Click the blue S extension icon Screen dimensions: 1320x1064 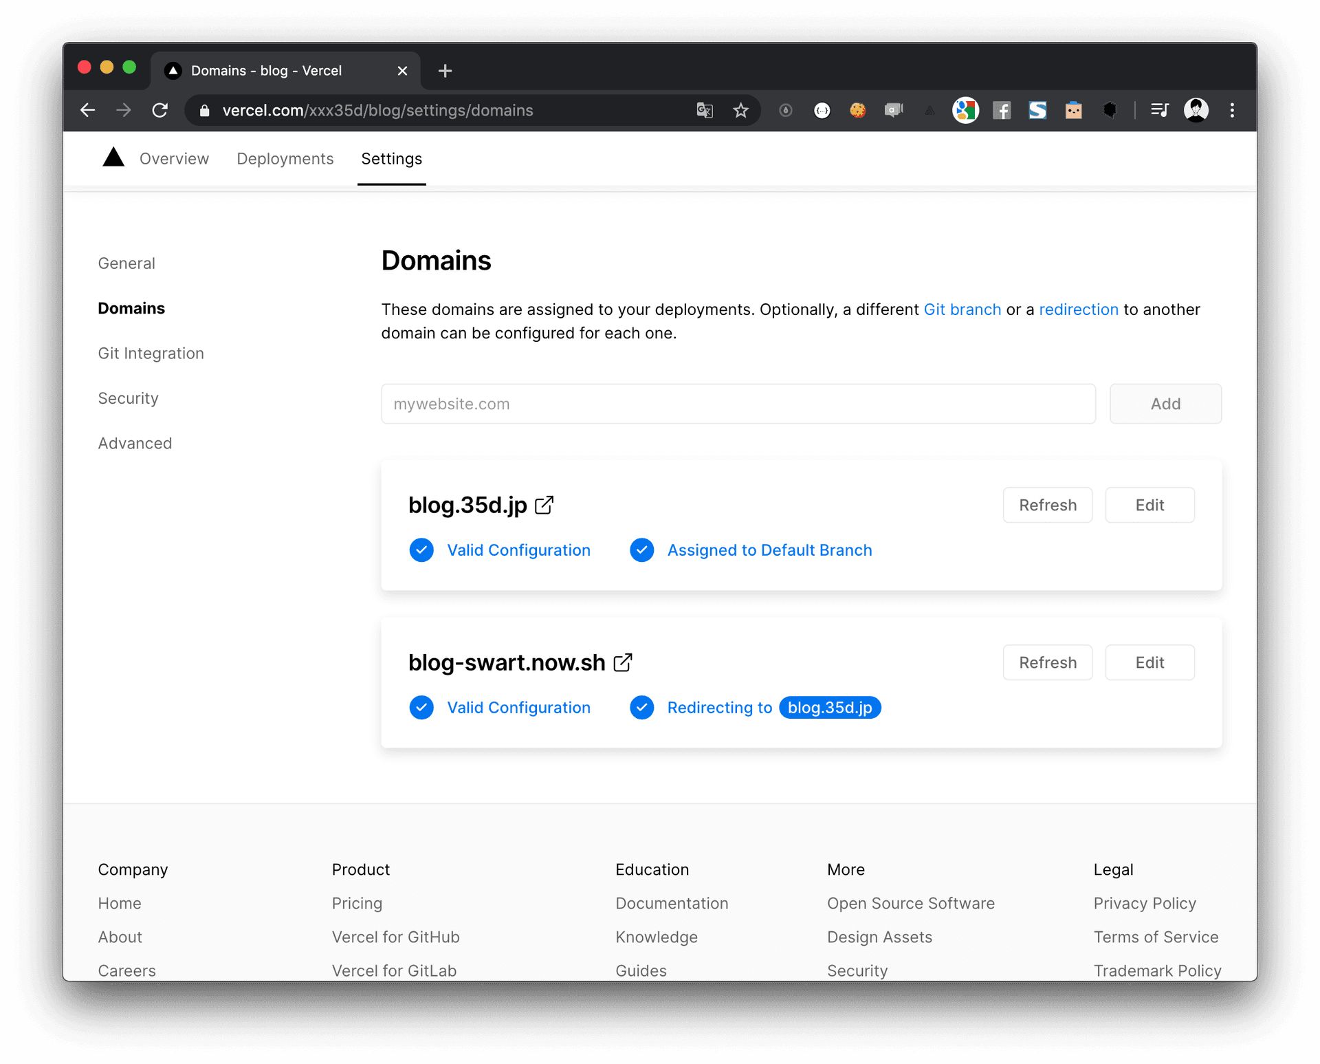click(x=1037, y=110)
